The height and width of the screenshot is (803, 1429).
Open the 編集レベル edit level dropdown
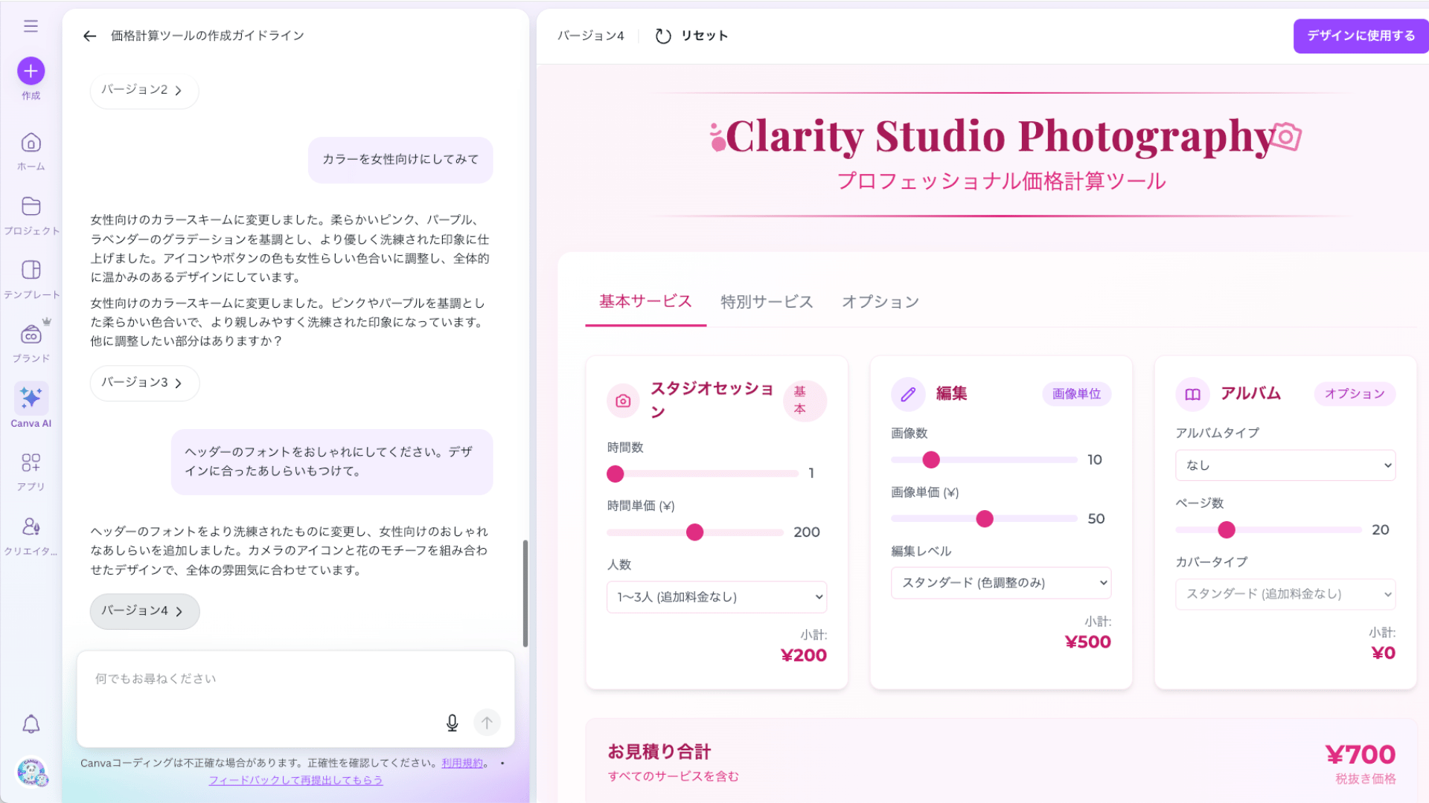tap(1000, 583)
